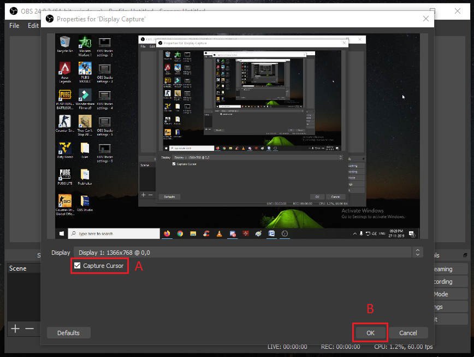Open the Edit menu

[x=33, y=25]
